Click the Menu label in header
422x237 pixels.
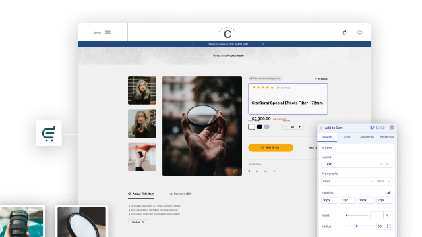(97, 32)
